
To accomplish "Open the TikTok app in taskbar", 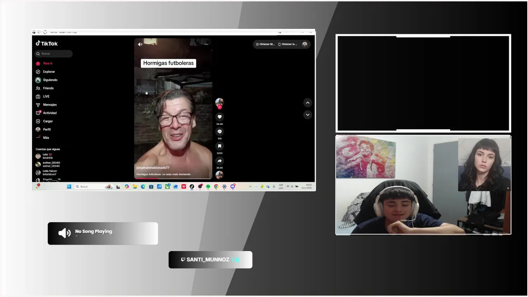I will point(192,187).
